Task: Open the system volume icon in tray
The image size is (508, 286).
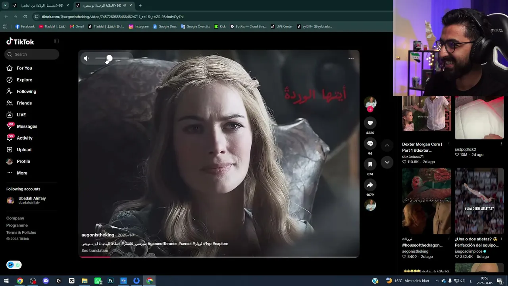Action: [x=462, y=281]
